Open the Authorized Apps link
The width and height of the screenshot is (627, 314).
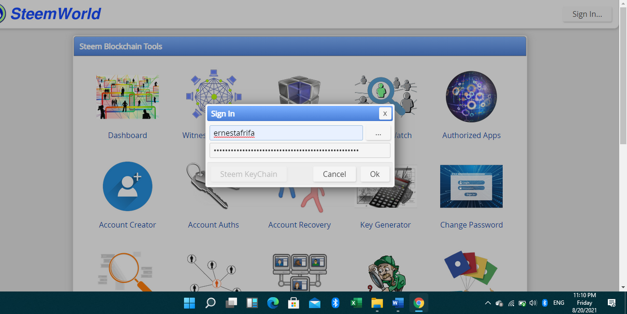471,135
